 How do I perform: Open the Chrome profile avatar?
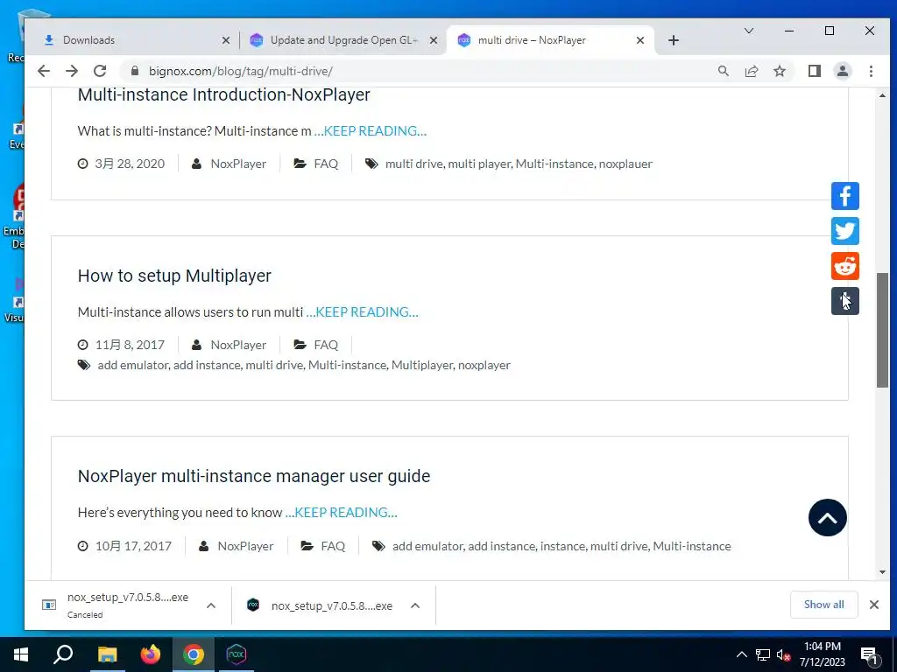(x=843, y=71)
